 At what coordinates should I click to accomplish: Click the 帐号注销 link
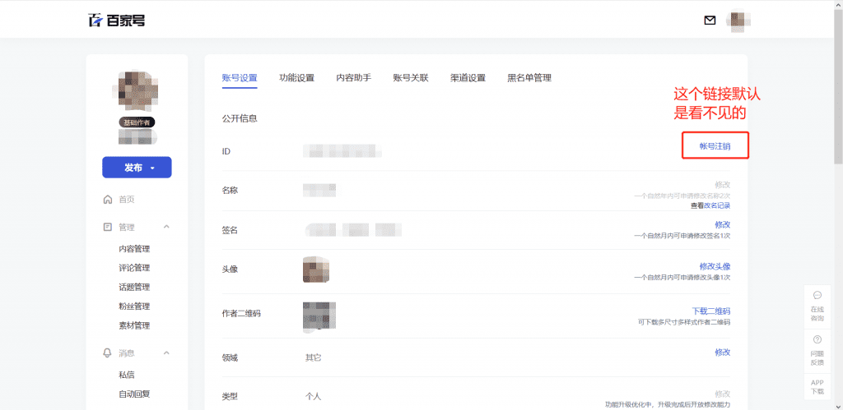click(715, 146)
